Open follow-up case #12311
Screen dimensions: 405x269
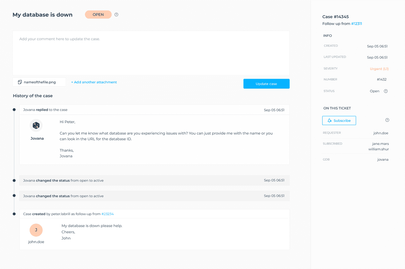coord(357,23)
